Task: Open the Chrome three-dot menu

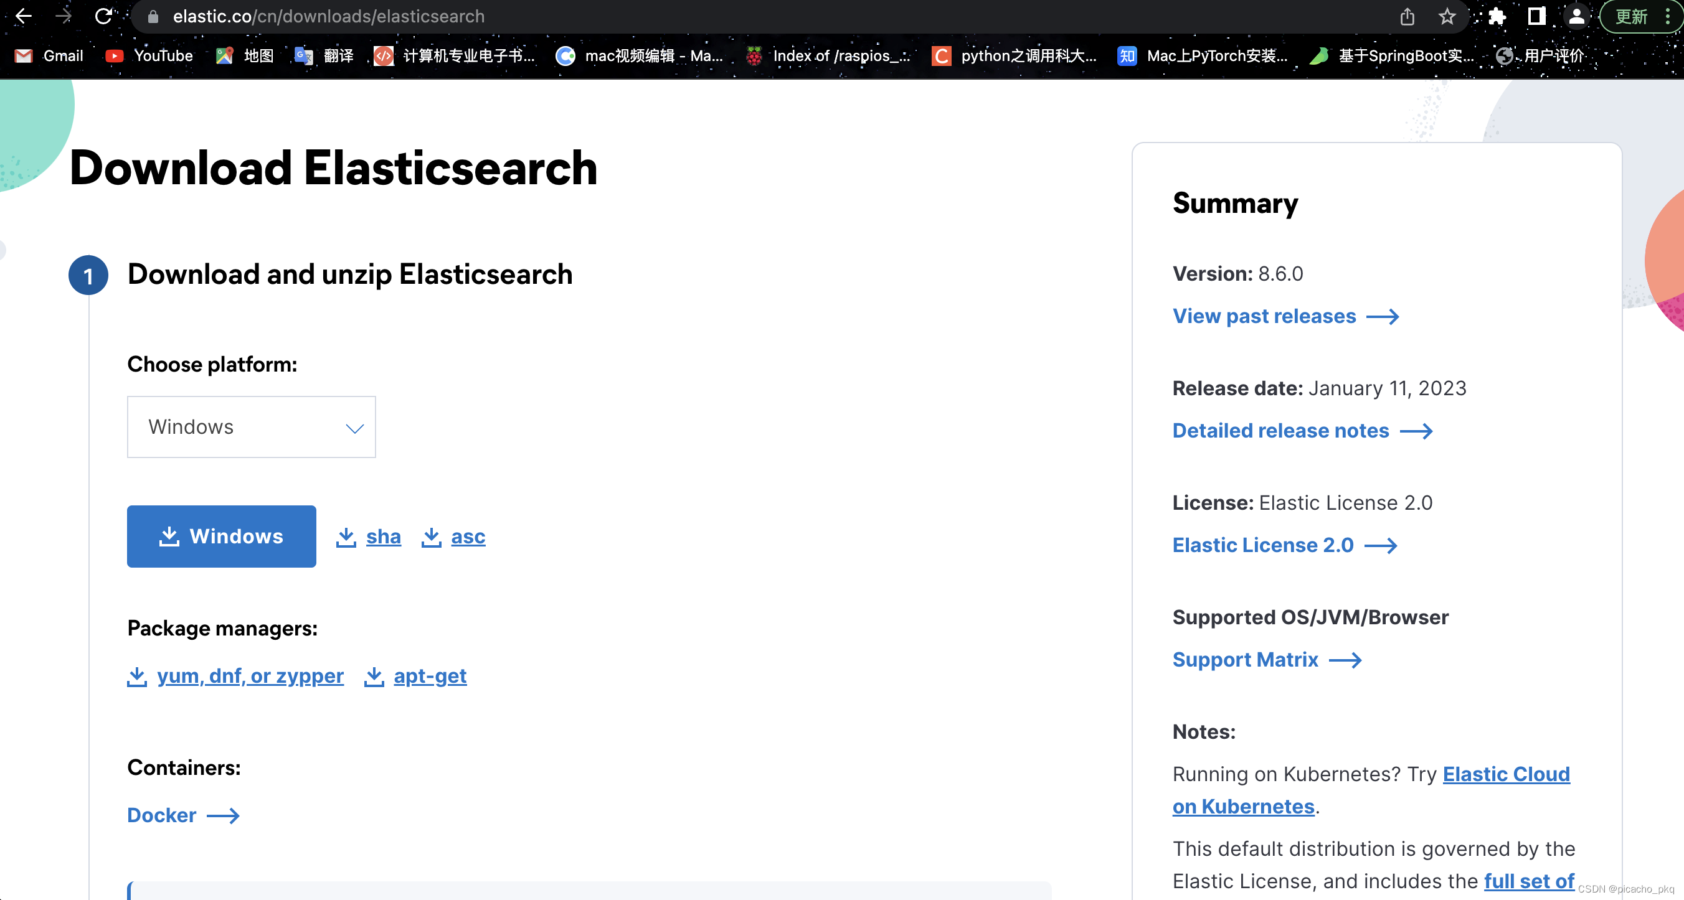Action: pos(1667,16)
